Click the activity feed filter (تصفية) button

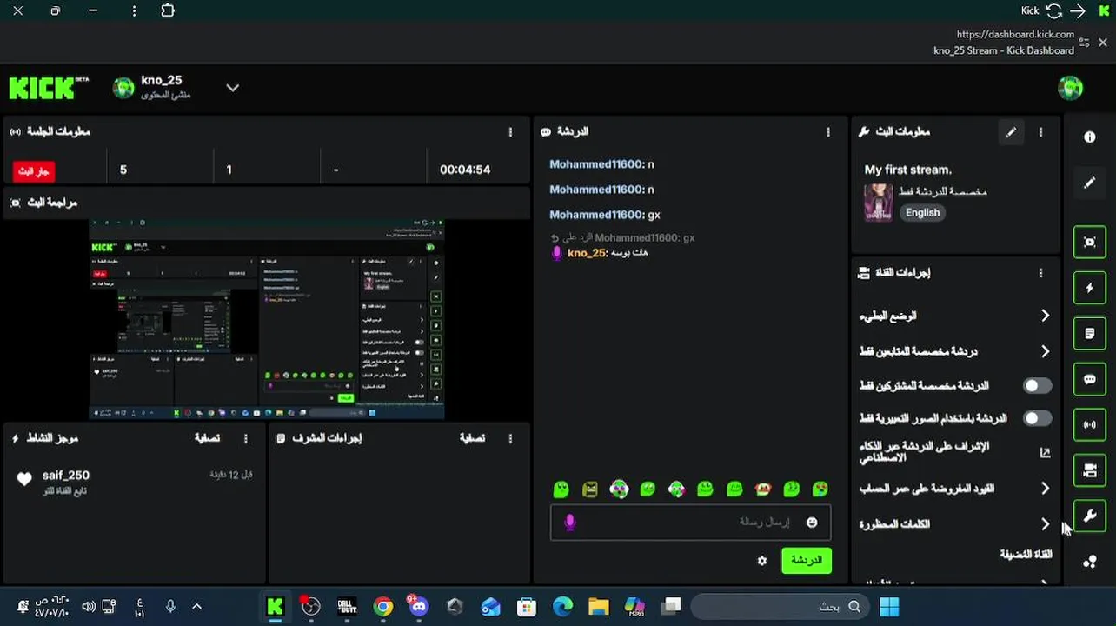(207, 438)
